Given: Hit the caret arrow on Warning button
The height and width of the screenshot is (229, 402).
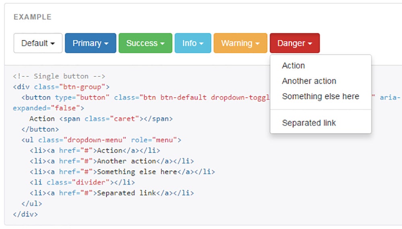Looking at the screenshot, I should (257, 44).
